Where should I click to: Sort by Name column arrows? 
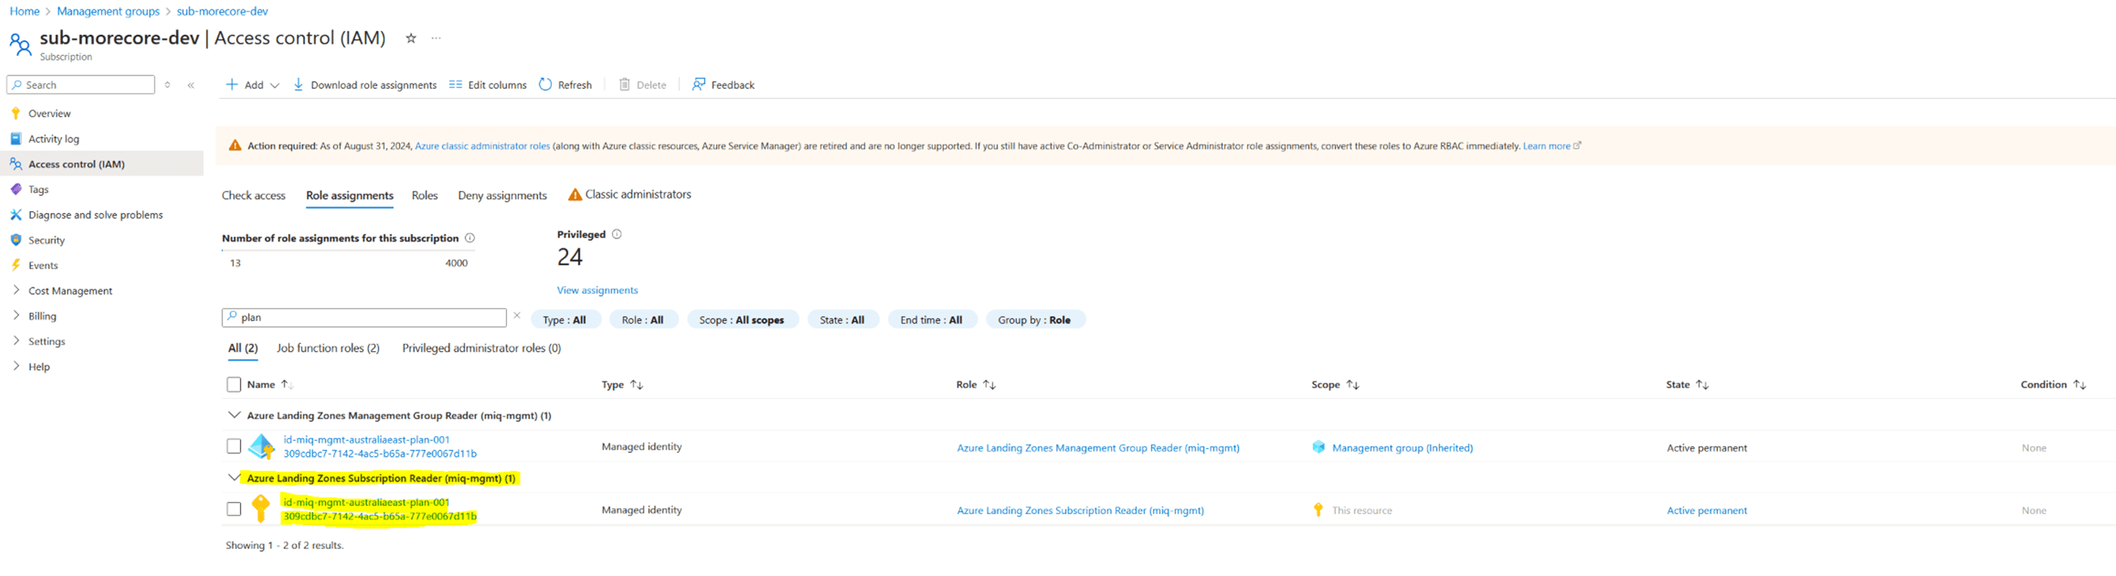point(287,385)
